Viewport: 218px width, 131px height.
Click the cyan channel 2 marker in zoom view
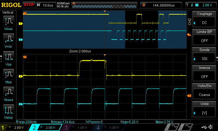(21, 104)
